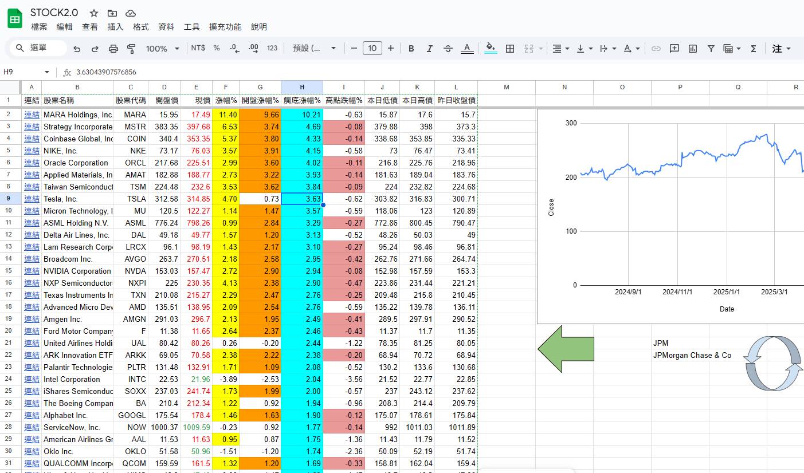Open the 說明 menu

259,27
